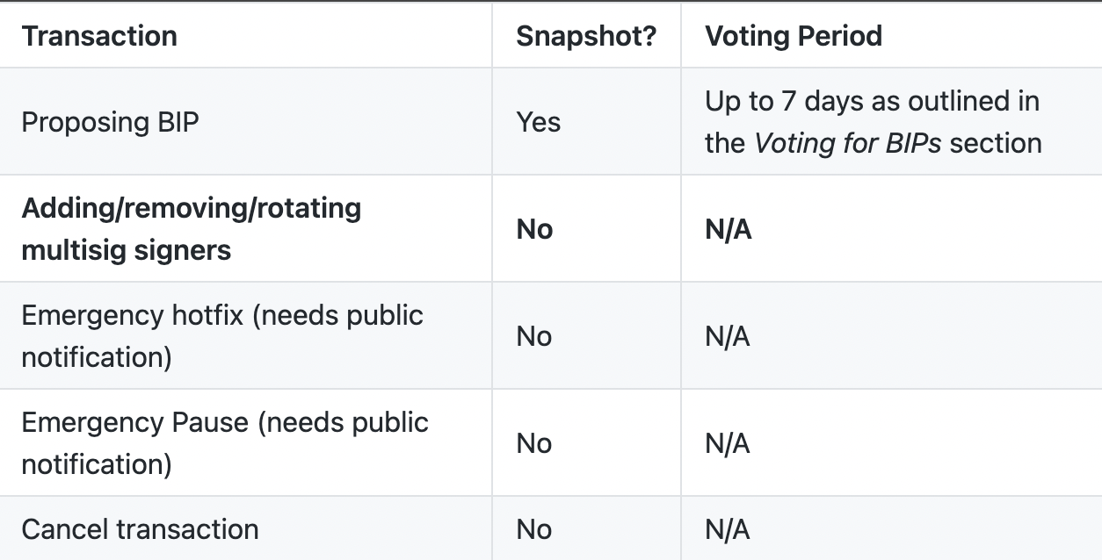Click the Transaction column header
1102x560 pixels.
tap(99, 36)
